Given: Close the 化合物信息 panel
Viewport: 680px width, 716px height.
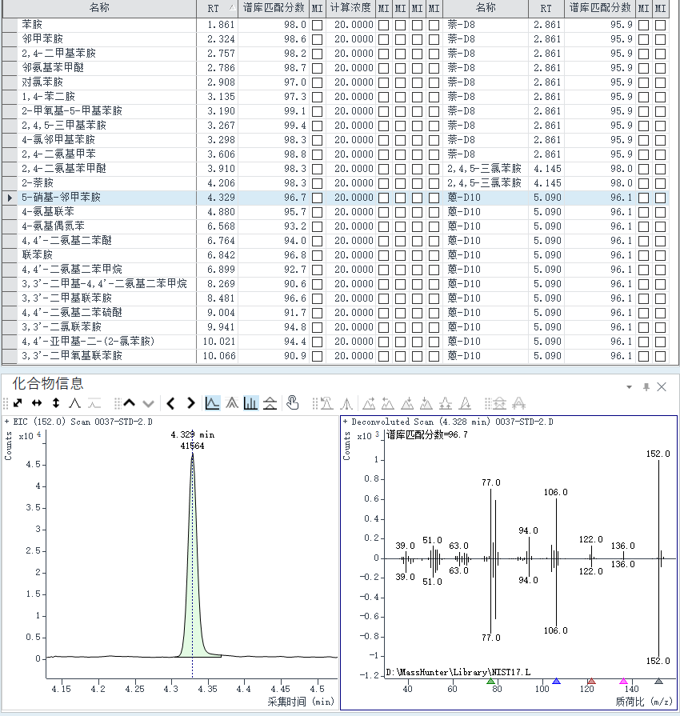Looking at the screenshot, I should (662, 386).
